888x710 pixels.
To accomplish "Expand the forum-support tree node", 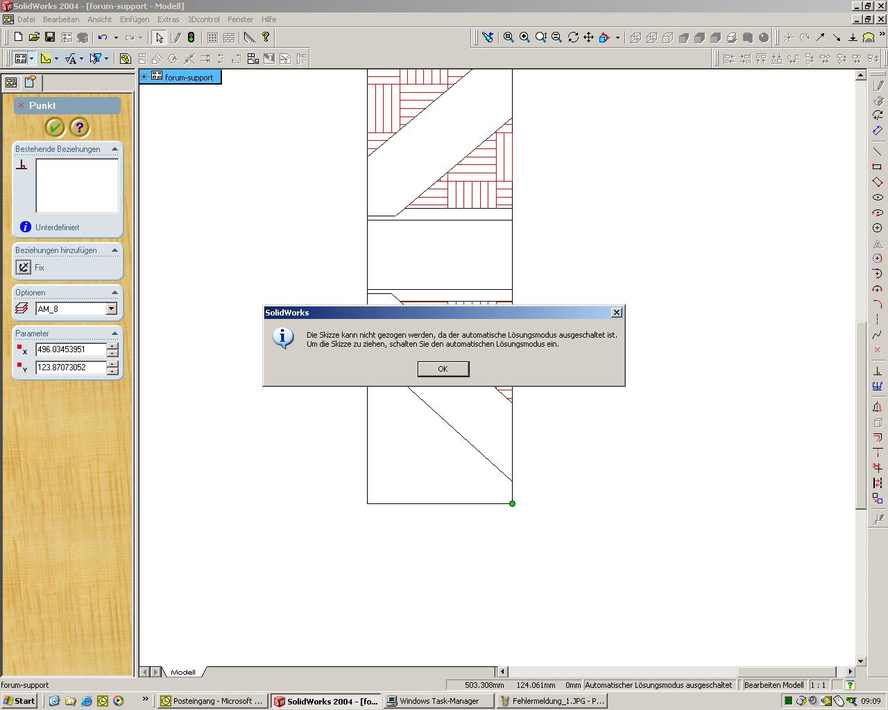I will [144, 77].
